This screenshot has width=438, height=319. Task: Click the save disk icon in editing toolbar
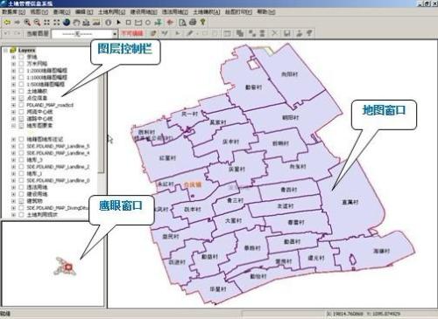tap(287, 33)
